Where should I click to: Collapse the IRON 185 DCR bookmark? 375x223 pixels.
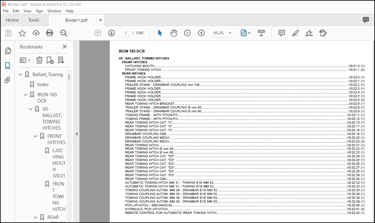[x=25, y=95]
